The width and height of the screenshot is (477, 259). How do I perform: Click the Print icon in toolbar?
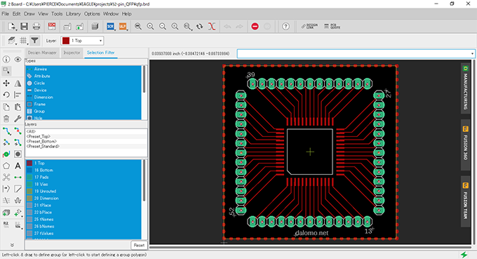[x=36, y=27]
